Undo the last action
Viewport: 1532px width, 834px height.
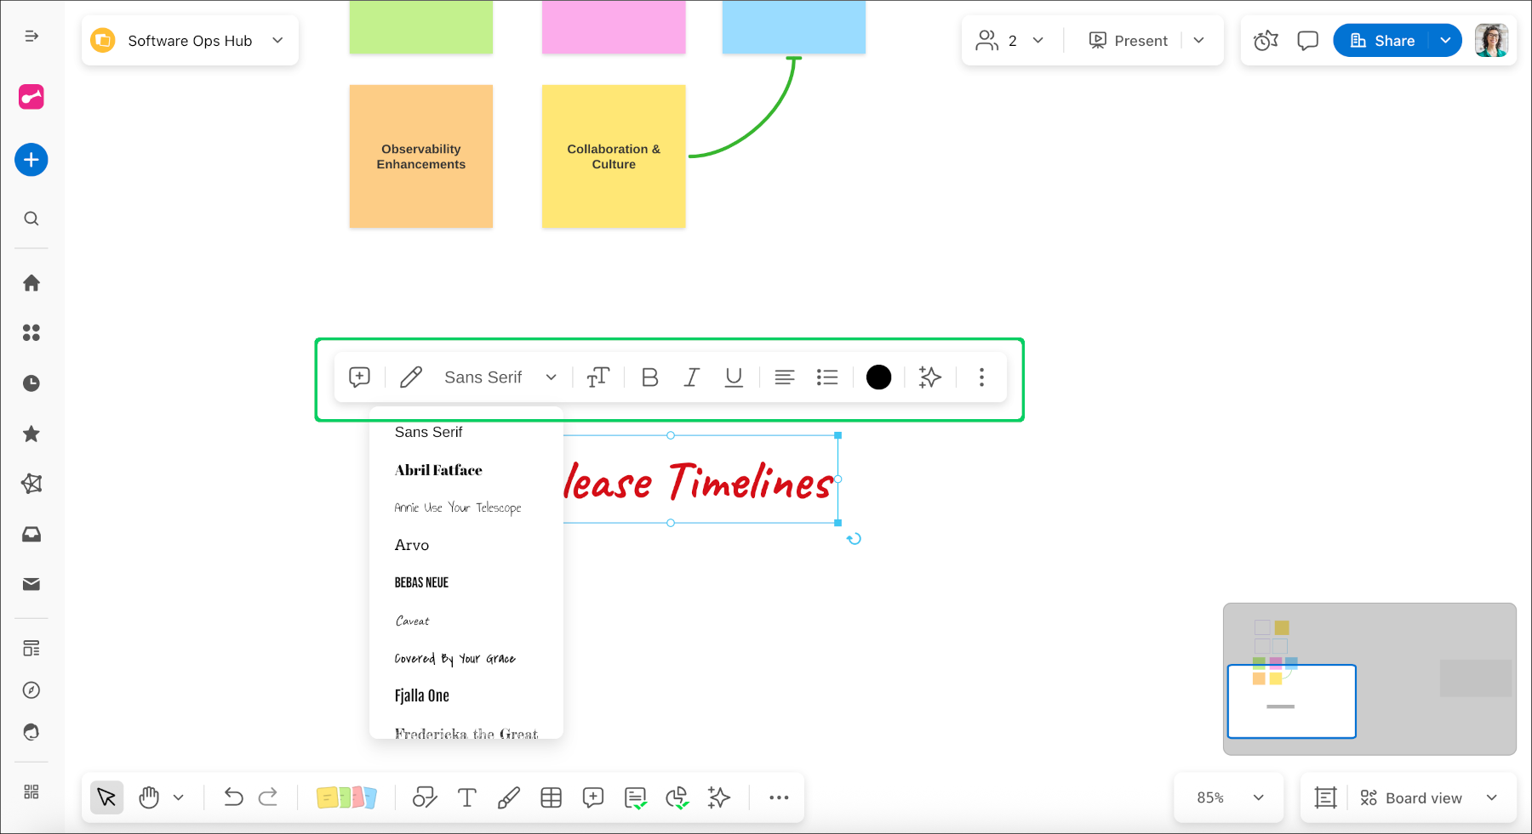(x=233, y=797)
